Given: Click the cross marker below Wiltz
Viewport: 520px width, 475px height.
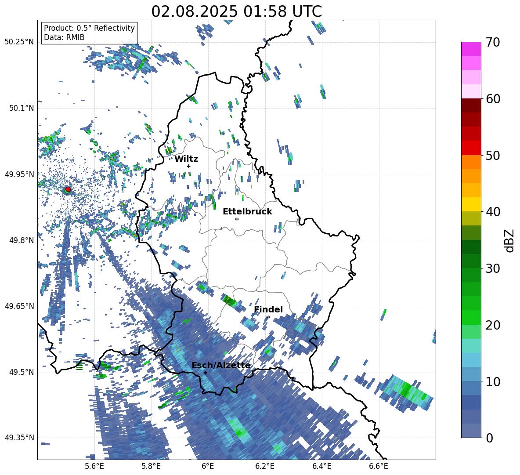Looking at the screenshot, I should click(x=189, y=166).
